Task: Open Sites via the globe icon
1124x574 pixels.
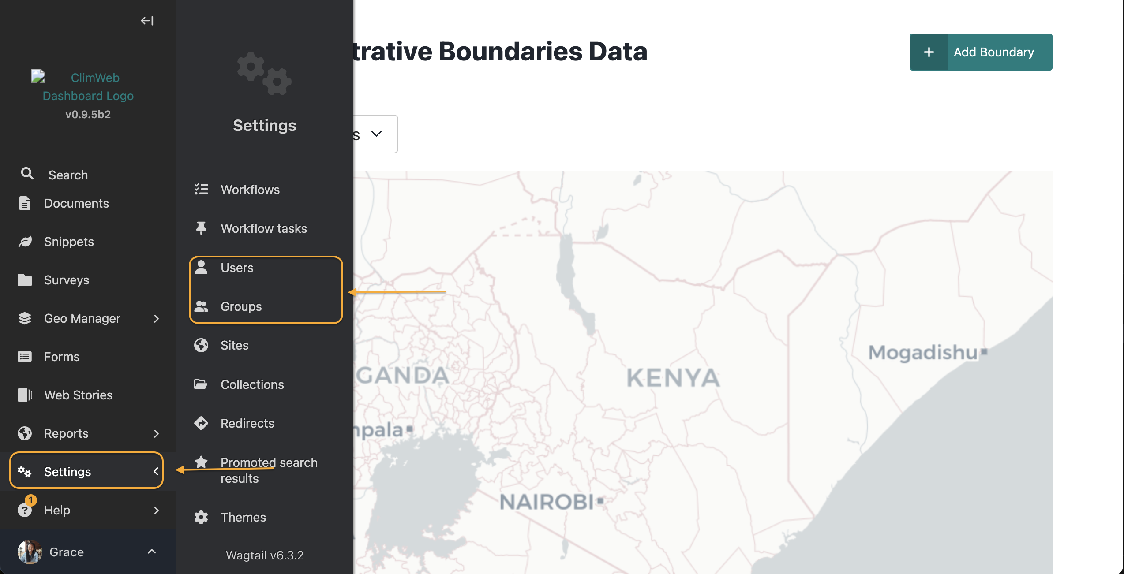Action: tap(201, 345)
